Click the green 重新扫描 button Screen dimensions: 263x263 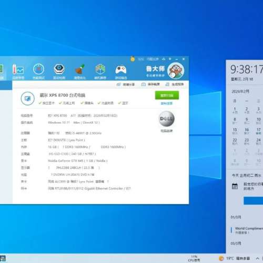pyautogui.click(x=167, y=95)
